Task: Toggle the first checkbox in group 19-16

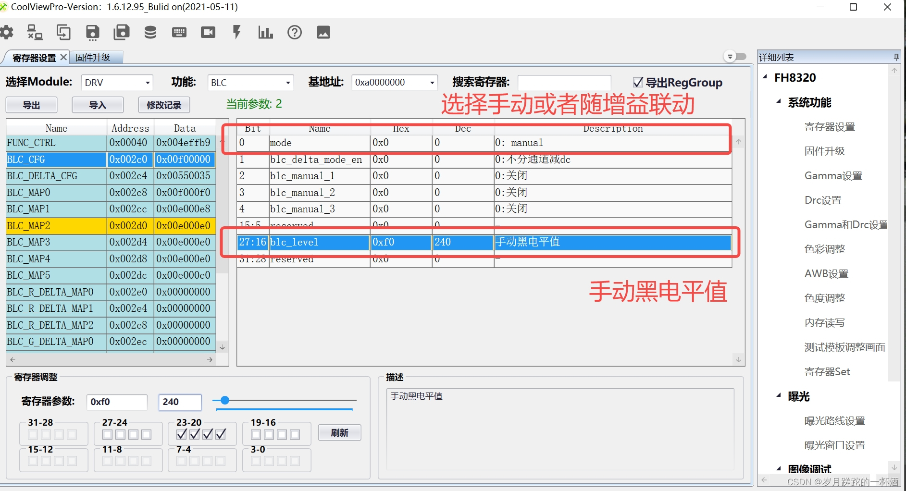Action: (256, 434)
